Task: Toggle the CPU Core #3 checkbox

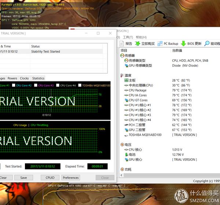Action: coord(36,85)
